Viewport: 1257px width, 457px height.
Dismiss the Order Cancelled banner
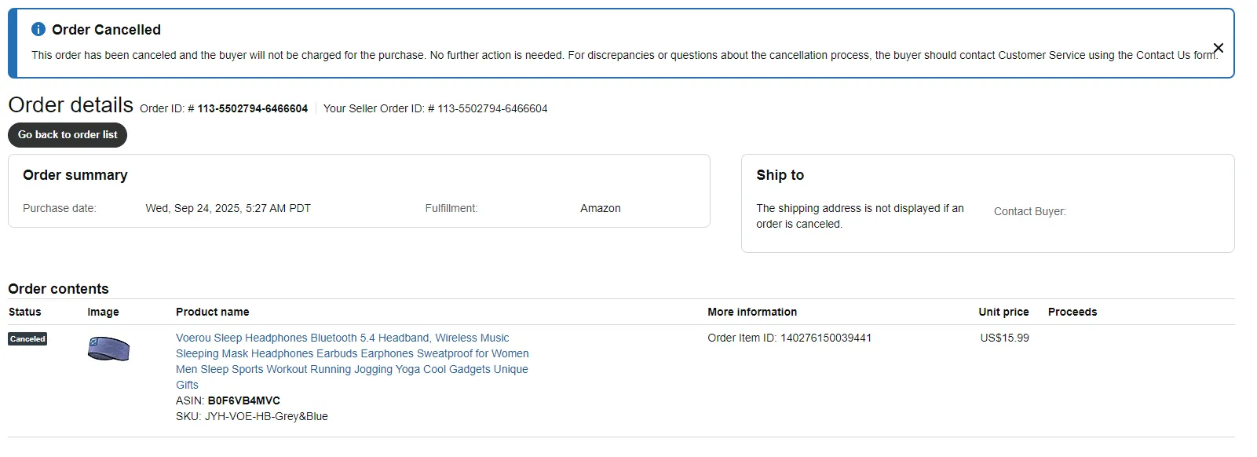1218,48
